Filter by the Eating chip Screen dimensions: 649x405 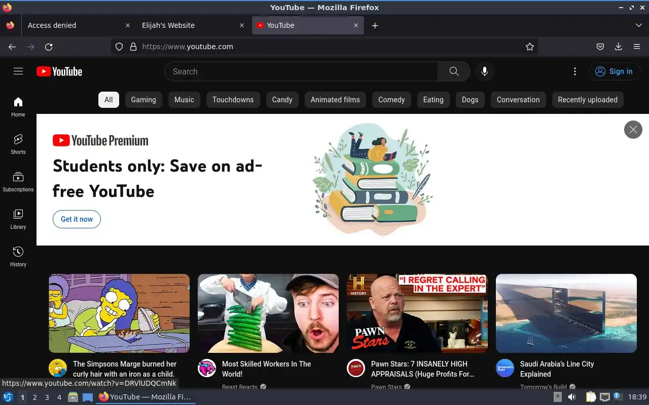434,100
